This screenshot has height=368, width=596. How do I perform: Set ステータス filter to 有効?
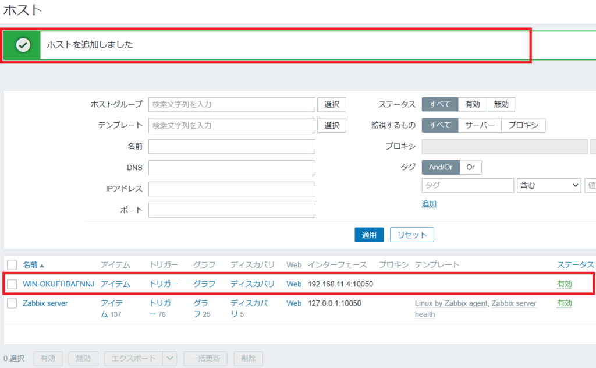point(473,104)
